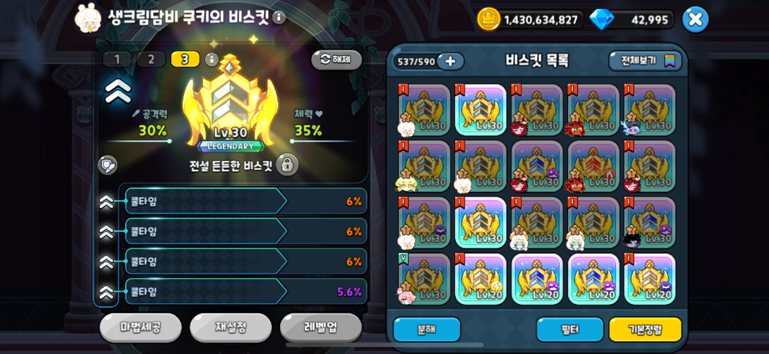Screen dimensions: 769x354
Task: Click the shield icon under the attack stat
Action: tap(107, 165)
